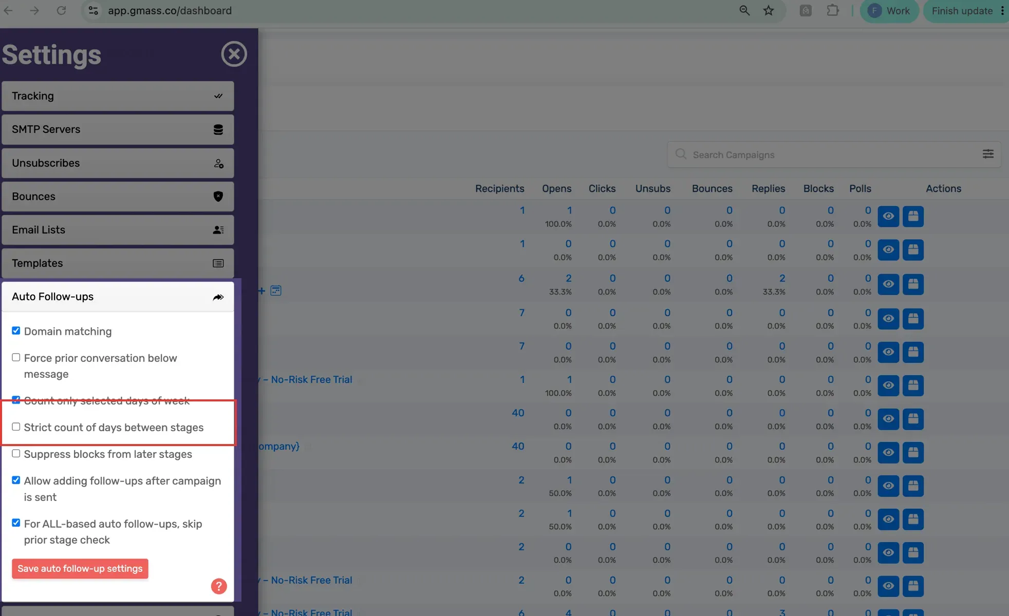Archive the campaign with 33.3% opens
1009x616 pixels.
[x=913, y=284]
